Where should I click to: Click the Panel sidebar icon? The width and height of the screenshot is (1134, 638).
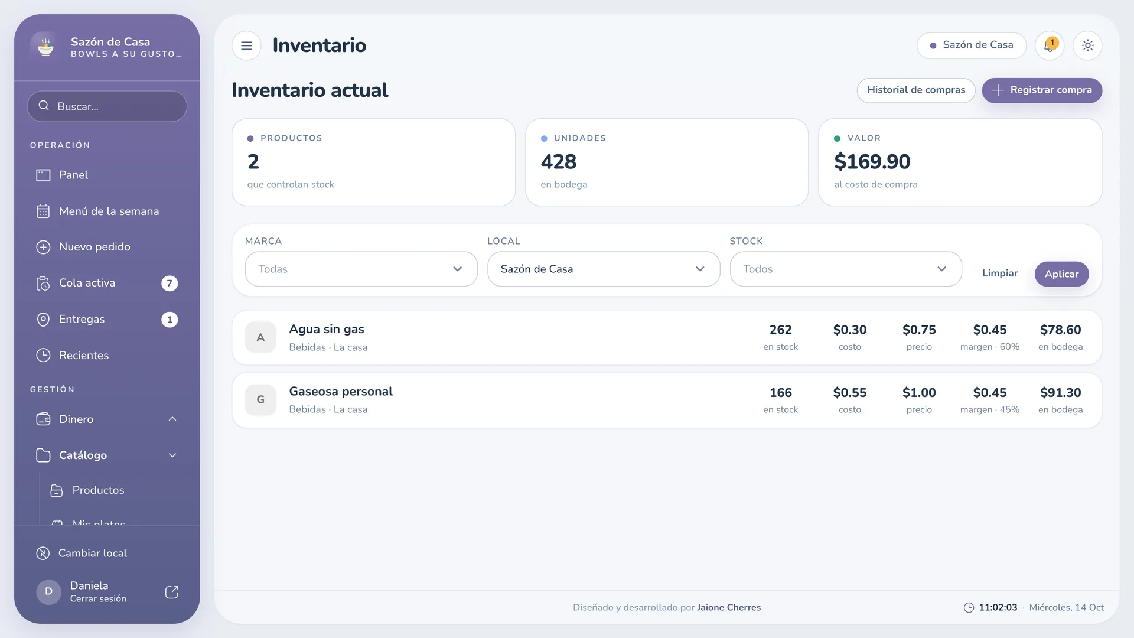tap(43, 175)
